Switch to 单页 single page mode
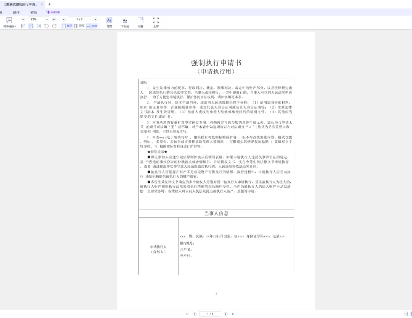This screenshot has width=412, height=318. (x=67, y=26)
